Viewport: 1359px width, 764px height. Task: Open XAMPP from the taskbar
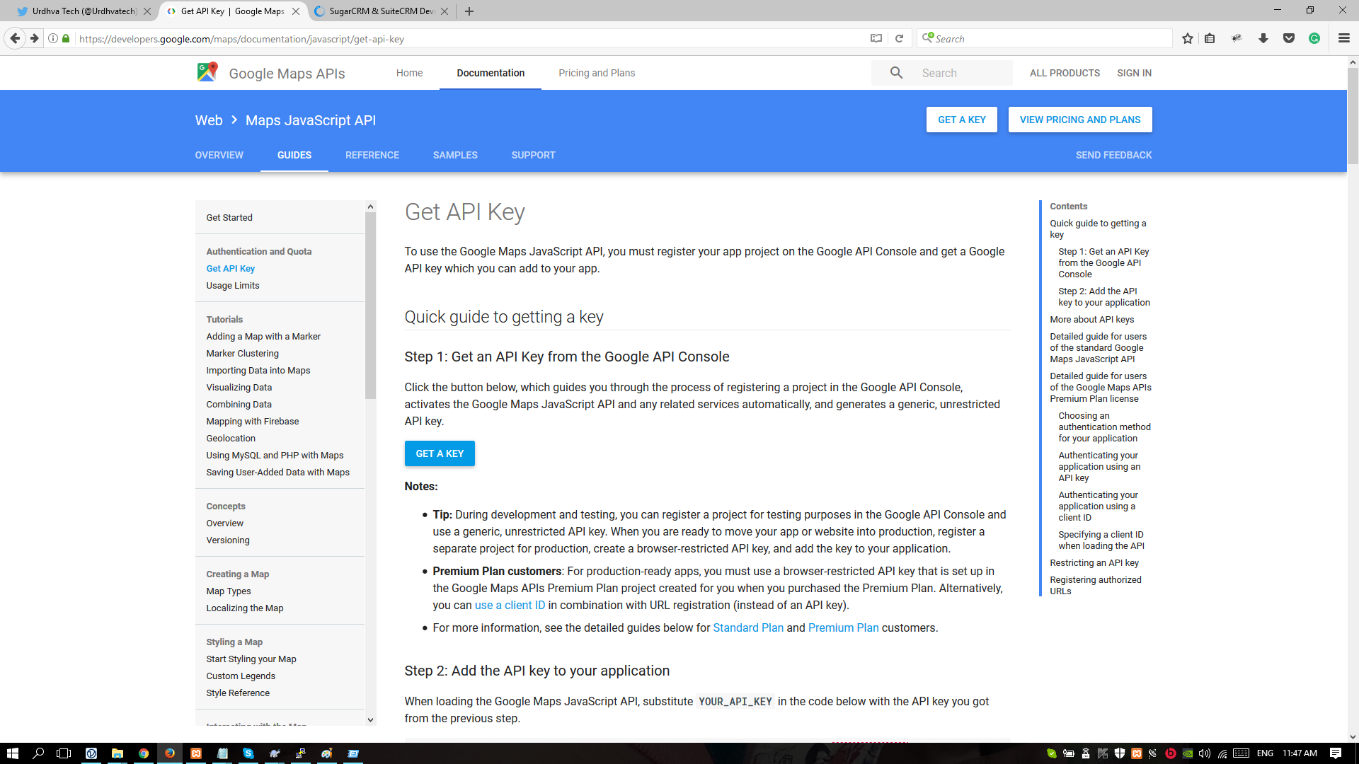[x=196, y=753]
